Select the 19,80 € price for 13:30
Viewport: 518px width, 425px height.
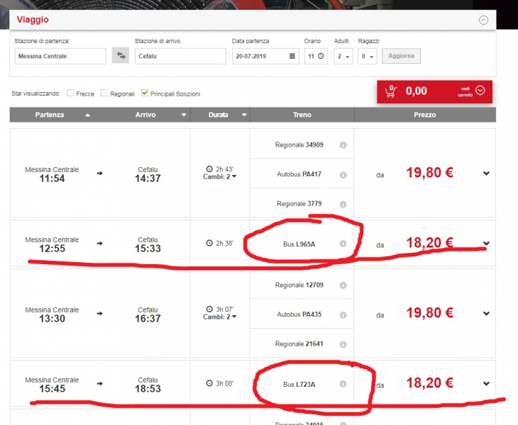pyautogui.click(x=429, y=312)
